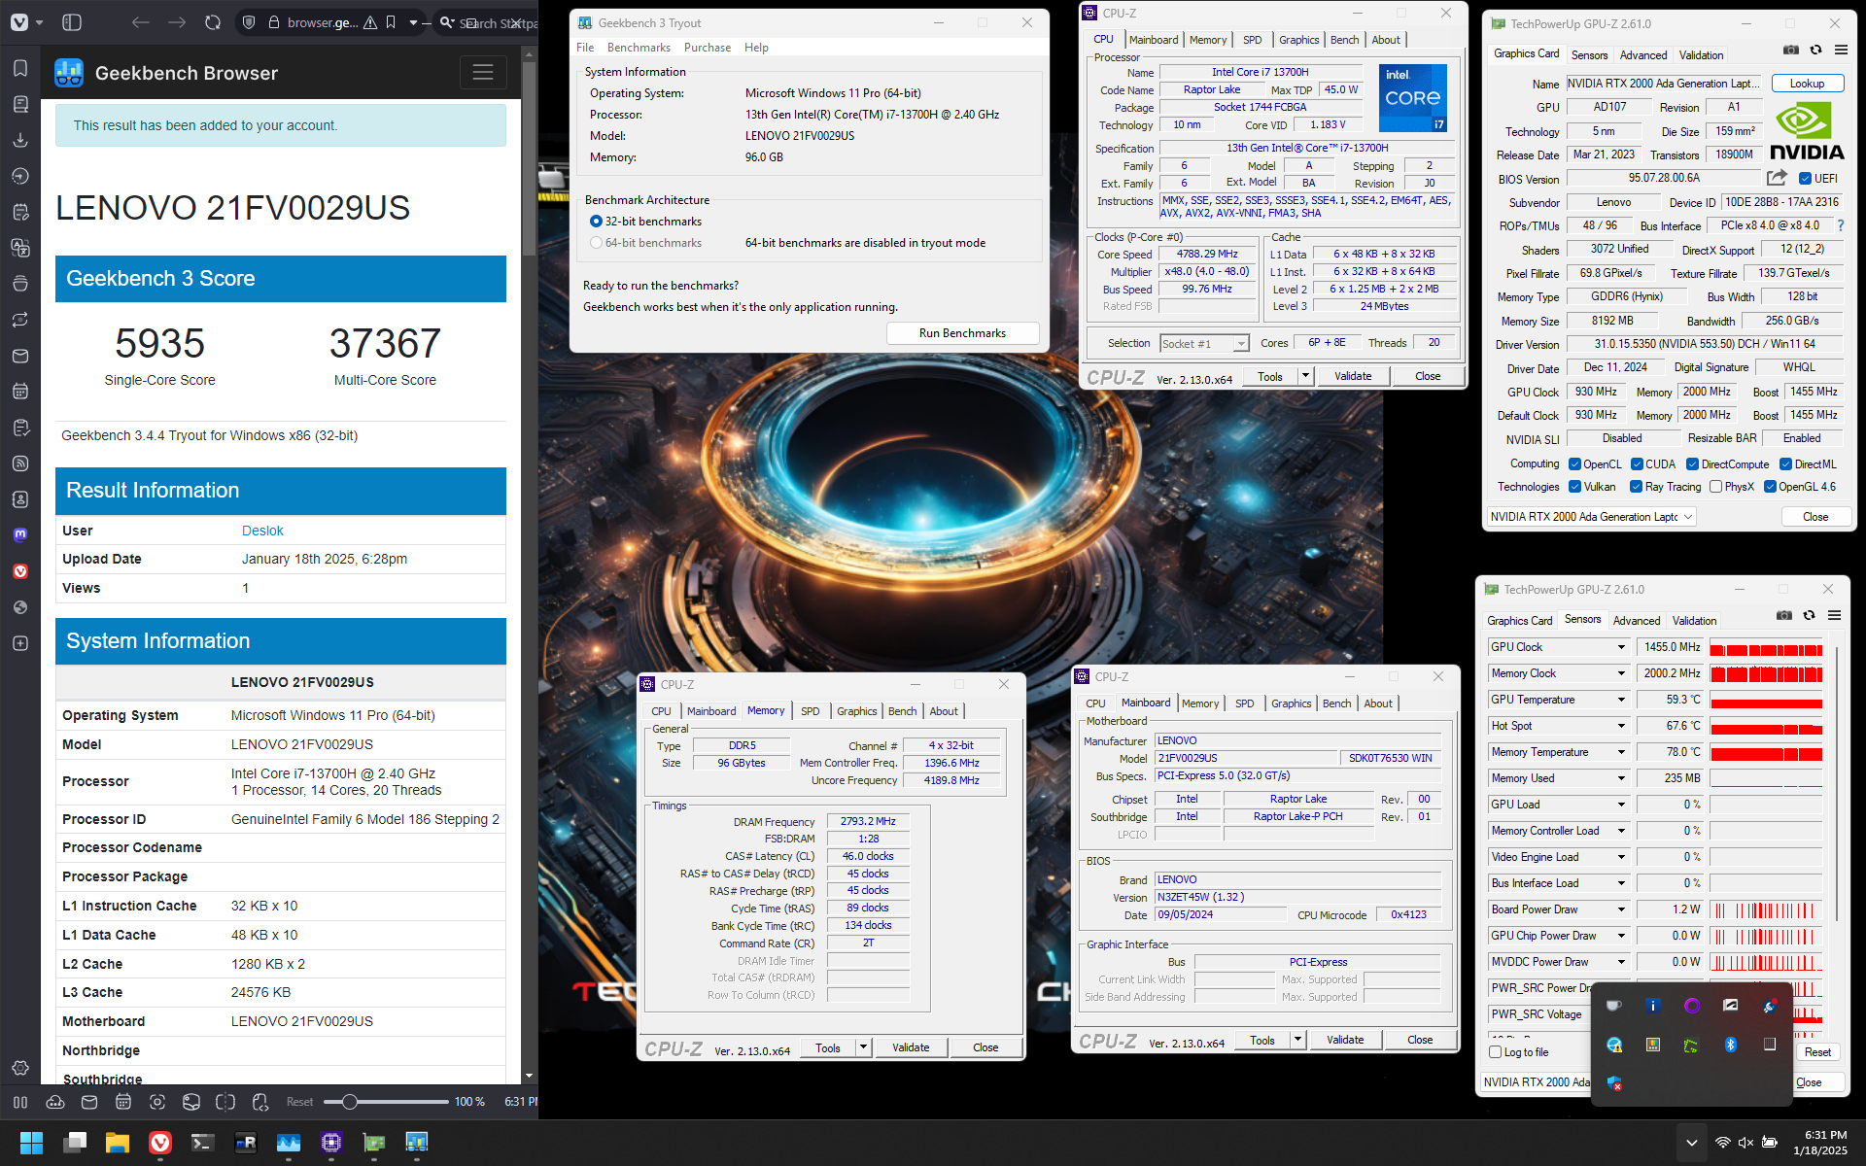This screenshot has width=1866, height=1166.
Task: Click the BIOS Version share/export icon in GPU-Z
Action: click(x=1777, y=178)
